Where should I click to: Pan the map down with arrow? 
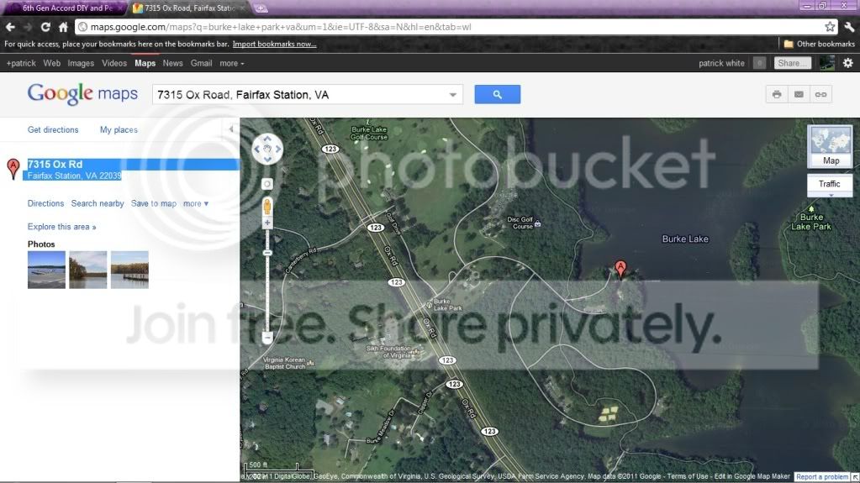[267, 159]
